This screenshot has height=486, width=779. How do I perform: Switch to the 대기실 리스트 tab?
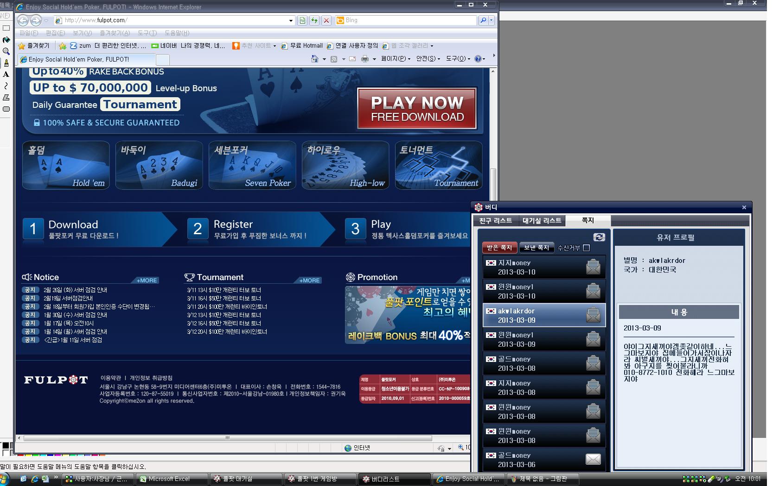(x=542, y=221)
